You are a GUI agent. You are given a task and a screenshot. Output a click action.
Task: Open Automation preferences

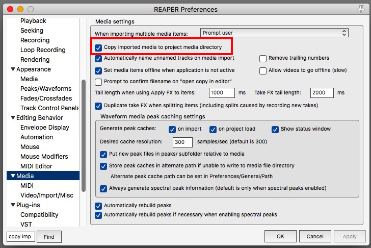37,137
